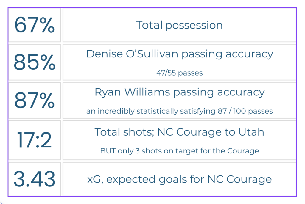Select Denise O'Sullivan passing accuracy heading
This screenshot has width=305, height=204.
pos(180,54)
